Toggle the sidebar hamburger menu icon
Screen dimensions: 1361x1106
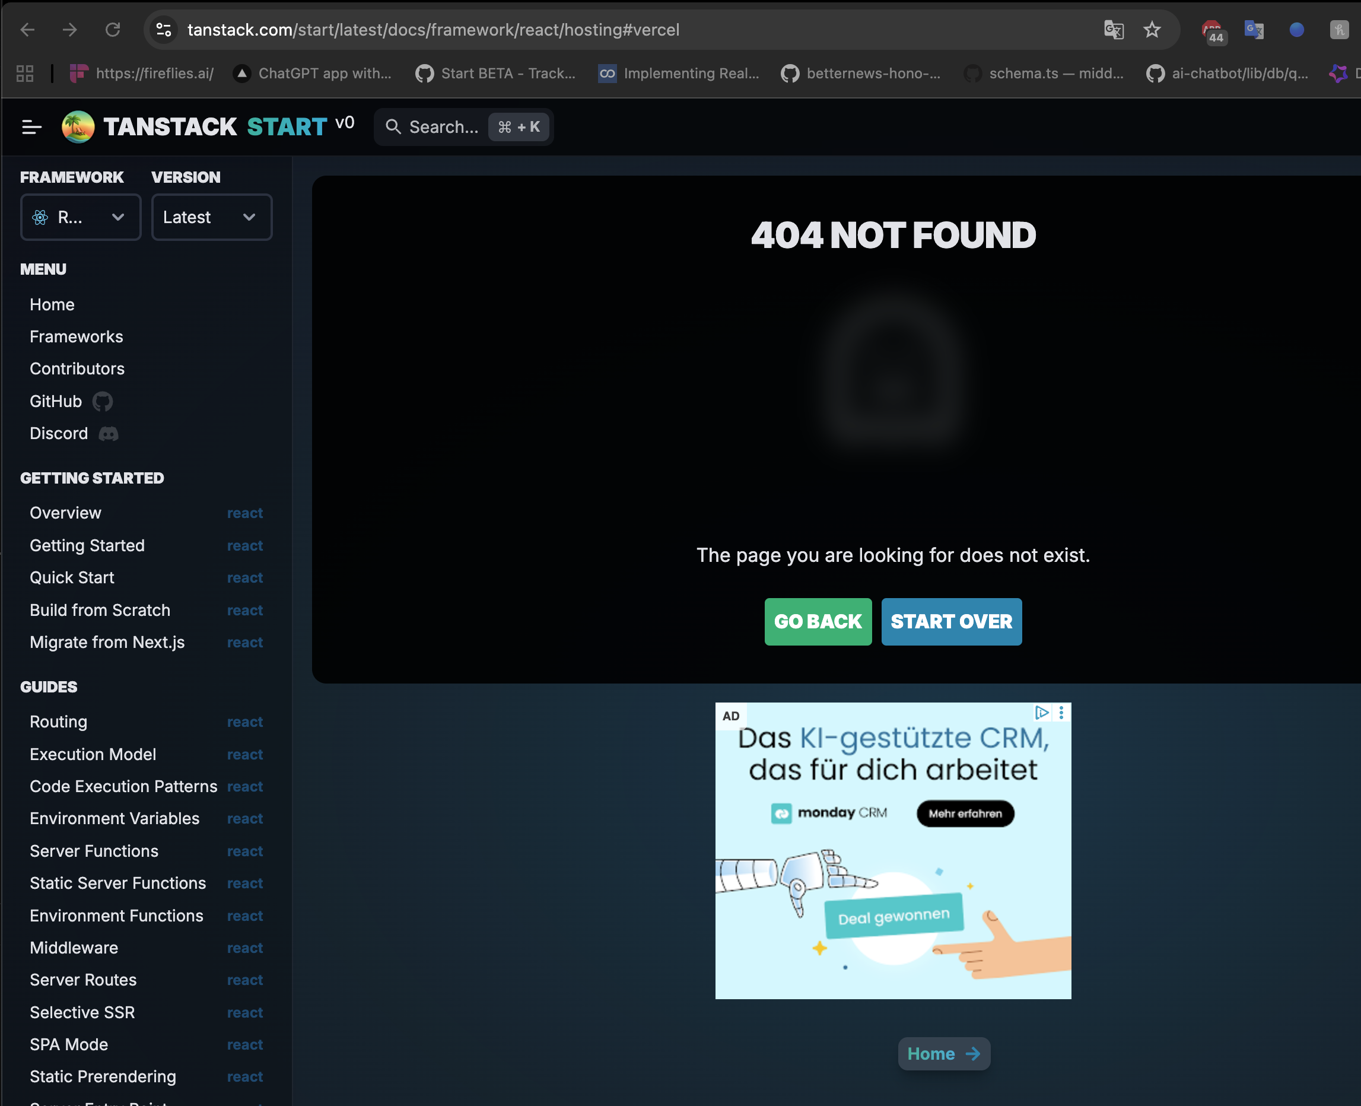pos(31,128)
